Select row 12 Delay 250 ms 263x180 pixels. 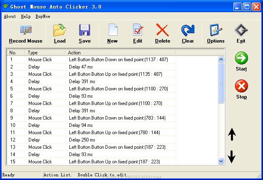91,140
